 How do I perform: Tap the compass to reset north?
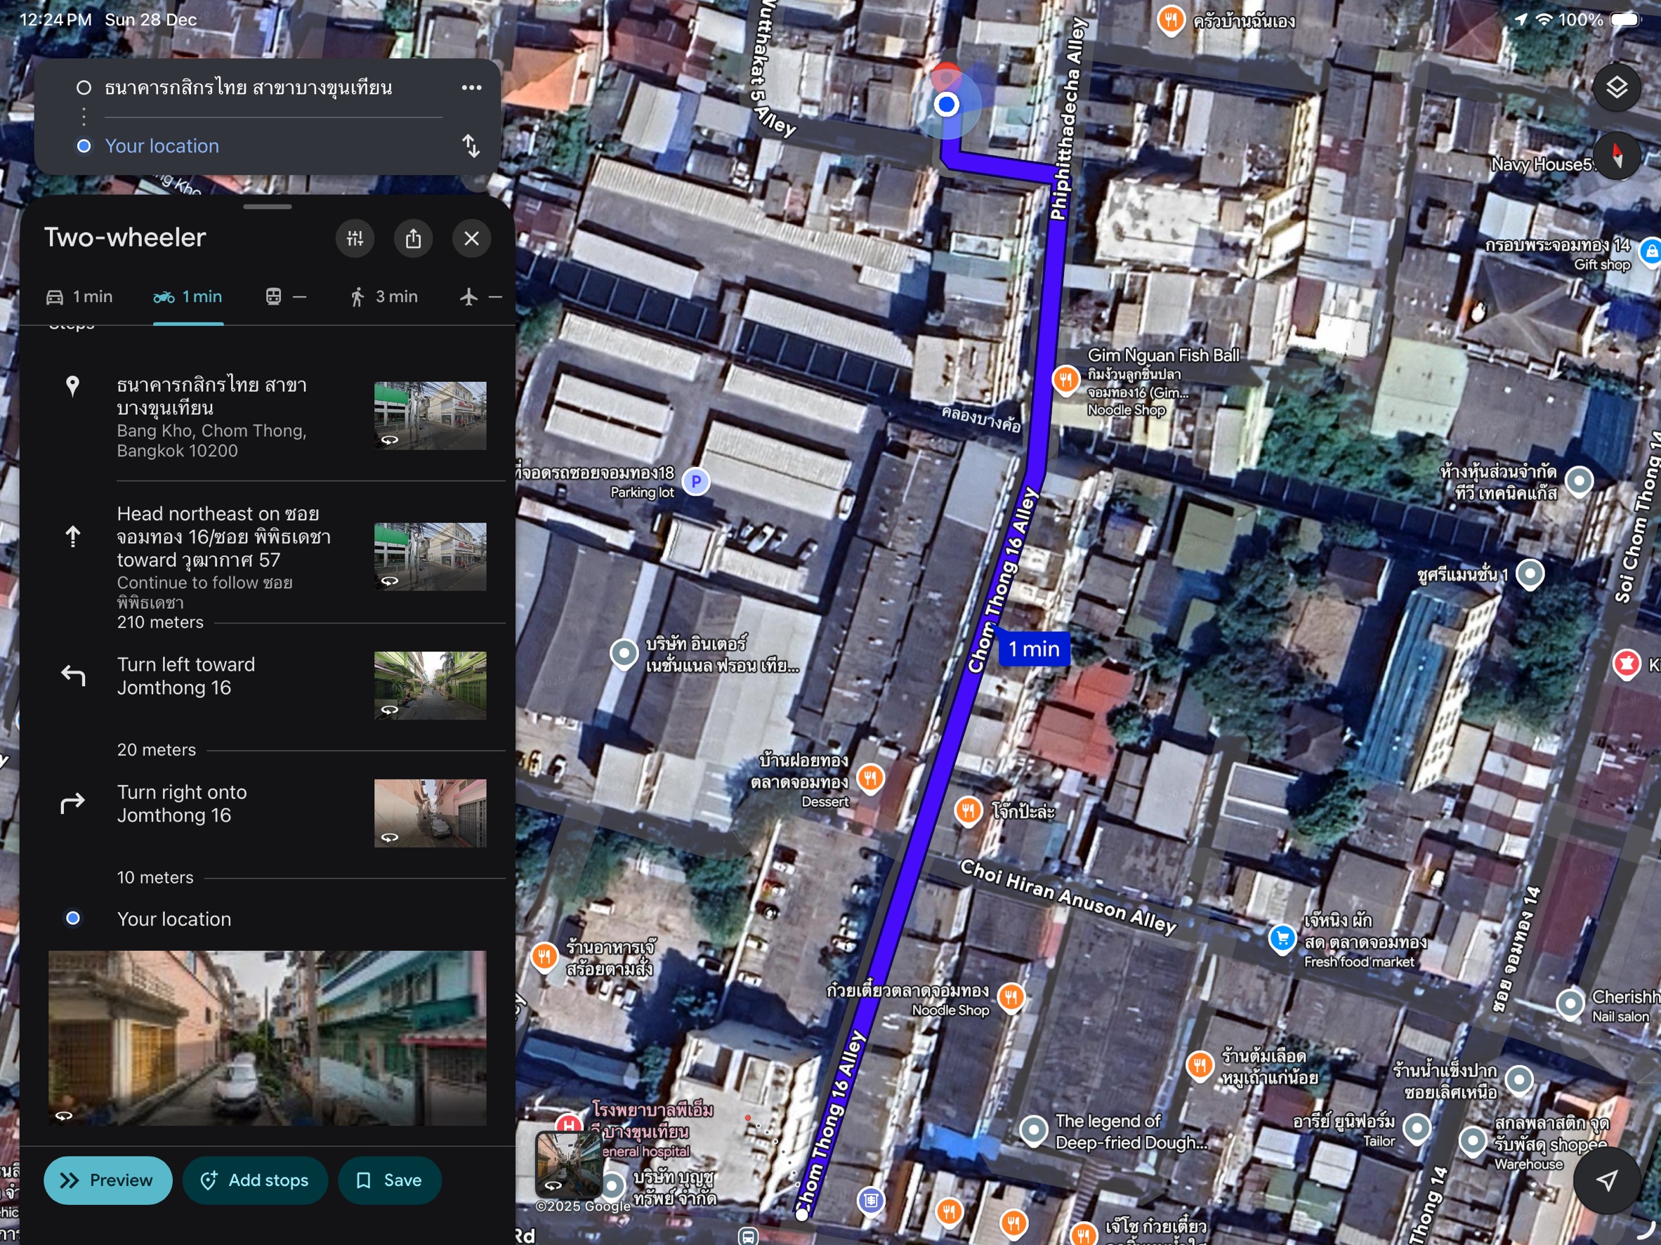pos(1616,155)
